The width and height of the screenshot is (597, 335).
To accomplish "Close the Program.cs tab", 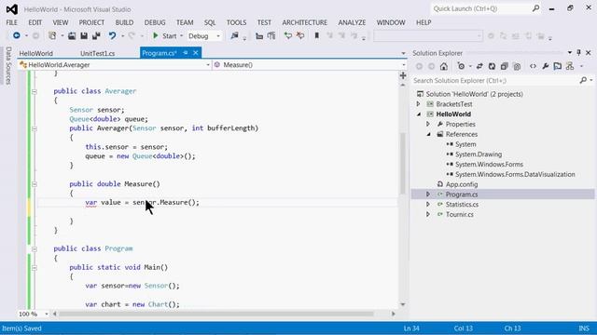I will (x=196, y=53).
